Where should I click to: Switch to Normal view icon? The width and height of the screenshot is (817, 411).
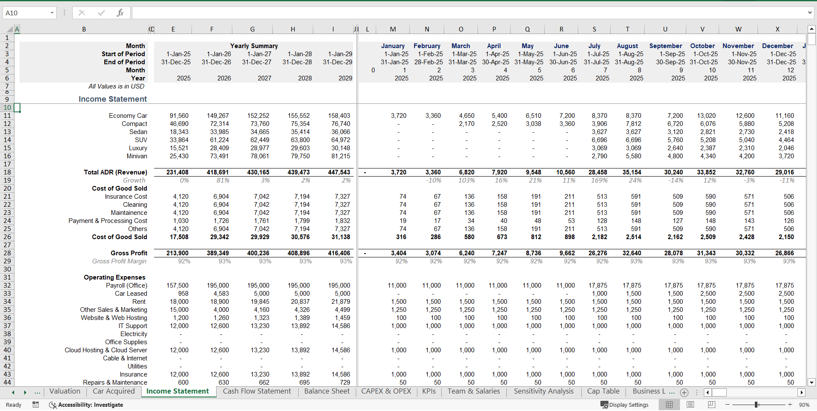point(669,405)
